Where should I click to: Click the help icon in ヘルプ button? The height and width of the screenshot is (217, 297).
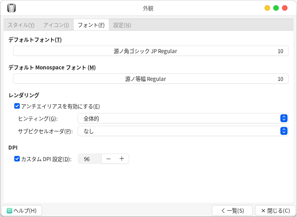(10, 211)
